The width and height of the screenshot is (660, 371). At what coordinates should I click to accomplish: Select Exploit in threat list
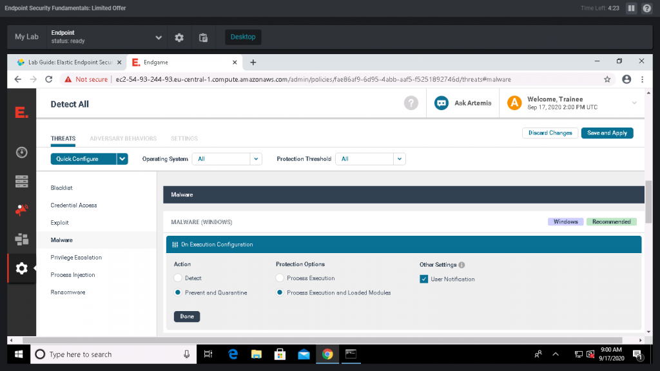pos(59,222)
